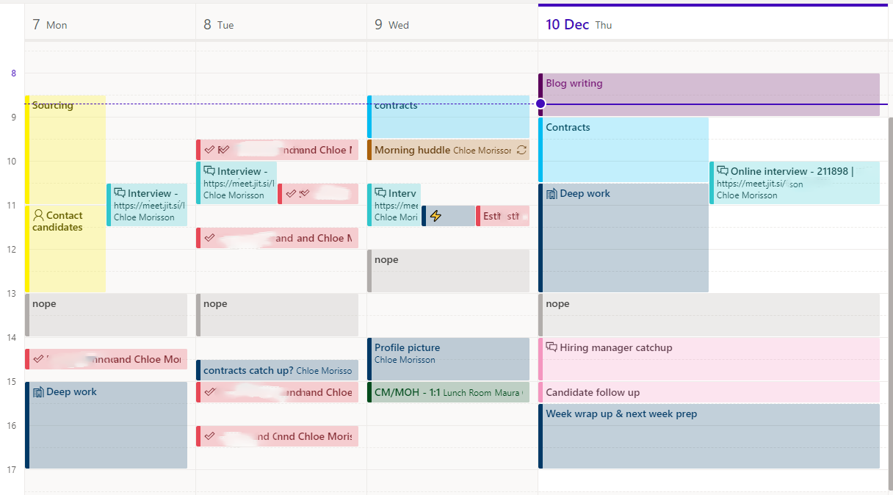Click the chat icon on Monday's Interview event
The height and width of the screenshot is (495, 893).
tap(120, 193)
